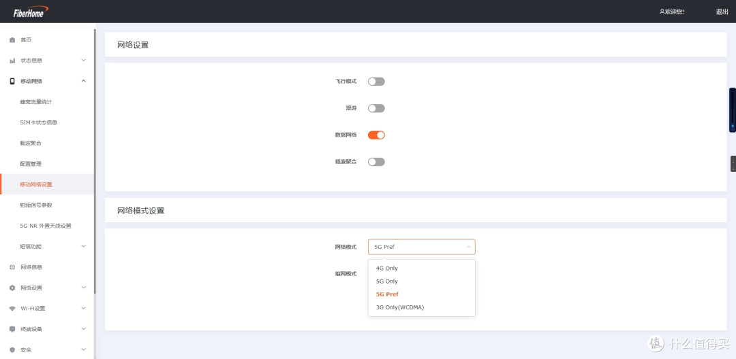Click the 网络模式 field label

point(346,247)
